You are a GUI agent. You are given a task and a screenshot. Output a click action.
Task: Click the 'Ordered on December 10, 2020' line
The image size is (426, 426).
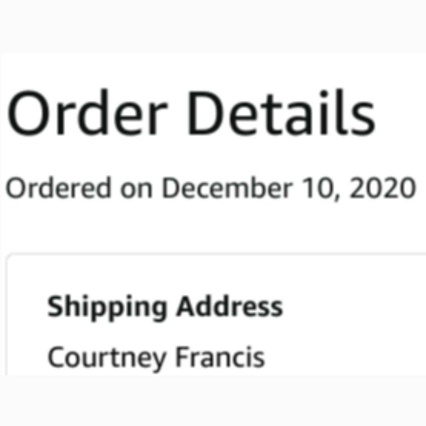(x=210, y=188)
